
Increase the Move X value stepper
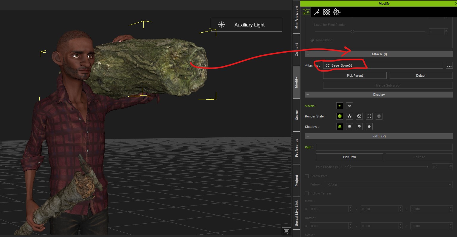click(350, 208)
